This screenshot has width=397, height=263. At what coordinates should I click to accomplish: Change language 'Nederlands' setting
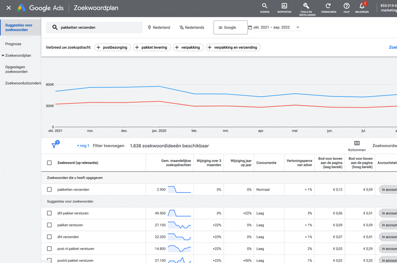pos(192,27)
